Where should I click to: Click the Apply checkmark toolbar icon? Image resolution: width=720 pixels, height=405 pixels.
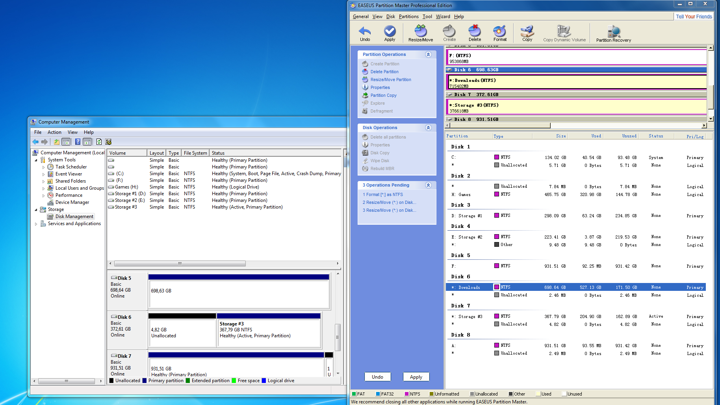tap(390, 33)
